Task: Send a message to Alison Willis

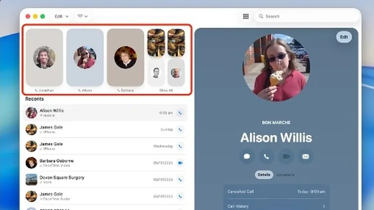Action: click(246, 156)
